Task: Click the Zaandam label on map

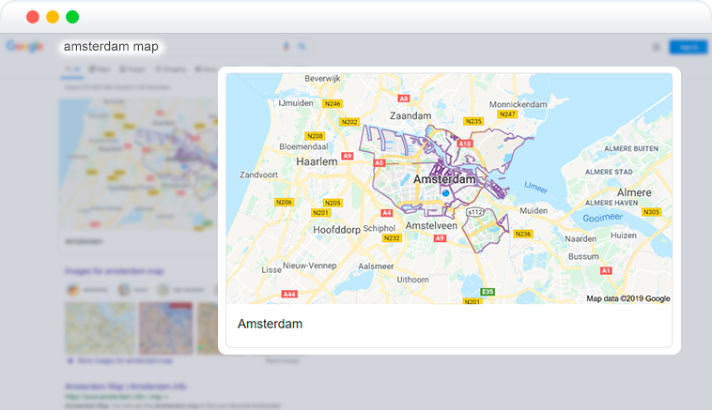Action: (x=410, y=115)
